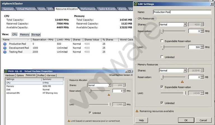The height and width of the screenshot is (125, 215).
Task: Click the Remaining resources available warning icon
Action: point(137,111)
